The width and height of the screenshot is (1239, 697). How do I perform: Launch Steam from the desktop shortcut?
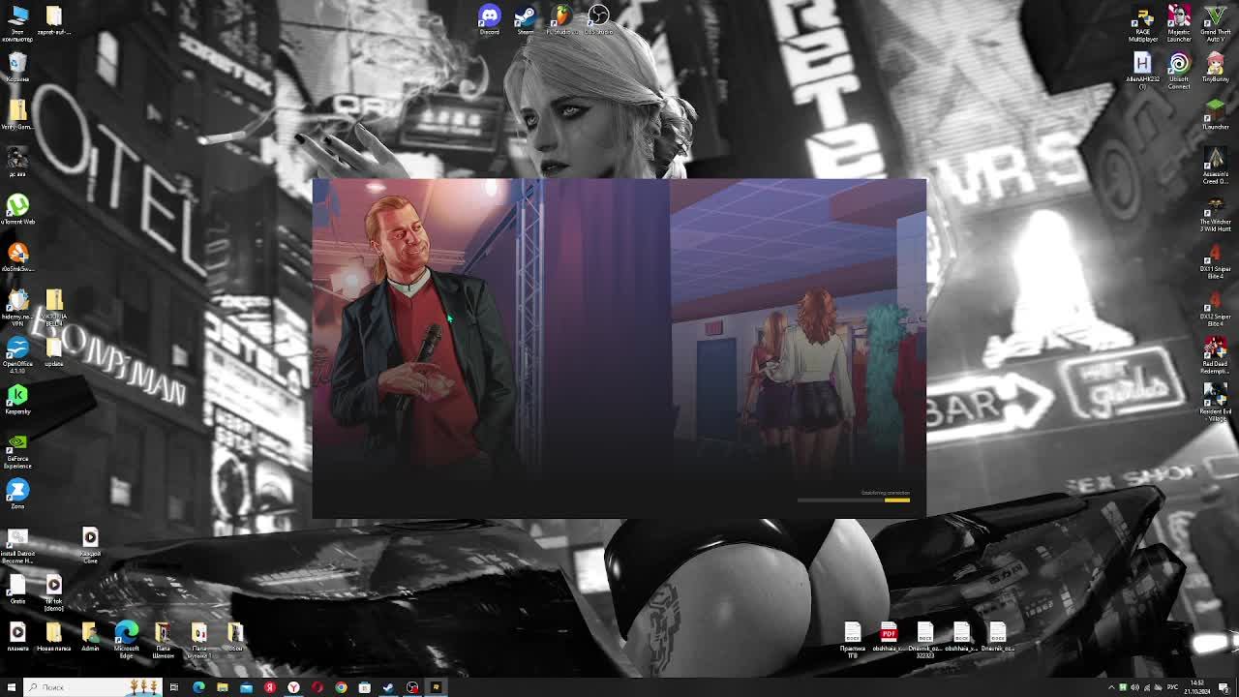tap(525, 19)
